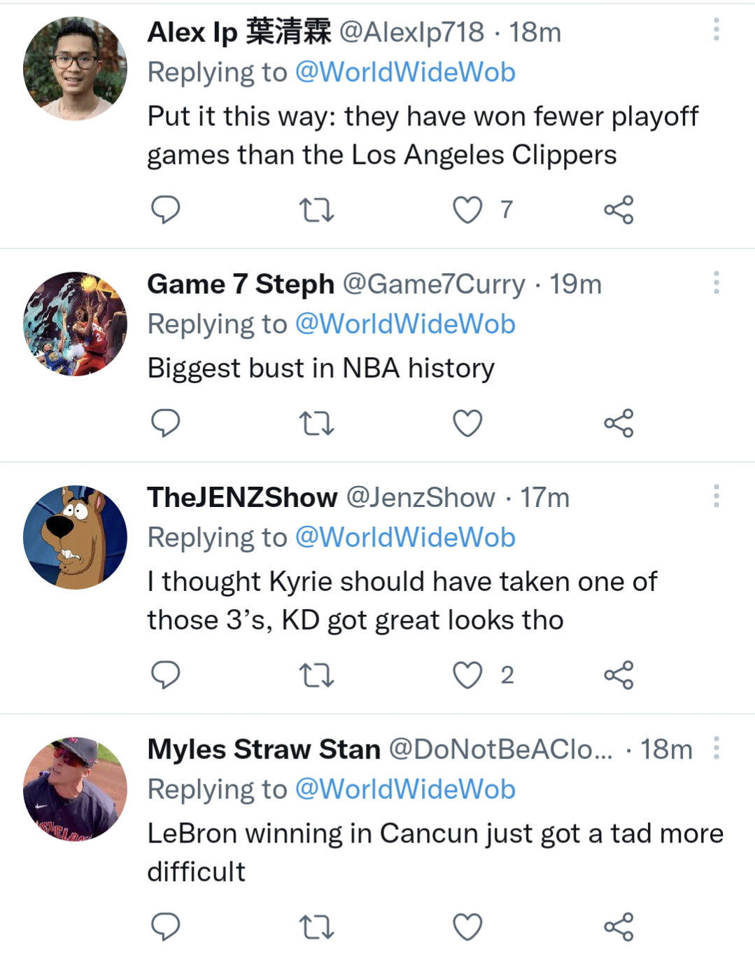Retweet Alex Ip's Clippers tweet
Viewport: 755px width, 965px height.
[316, 209]
